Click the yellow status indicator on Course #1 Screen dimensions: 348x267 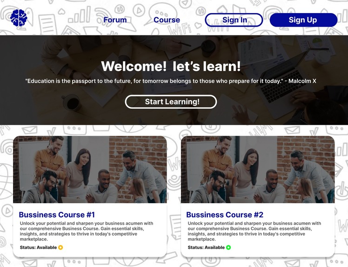60,247
